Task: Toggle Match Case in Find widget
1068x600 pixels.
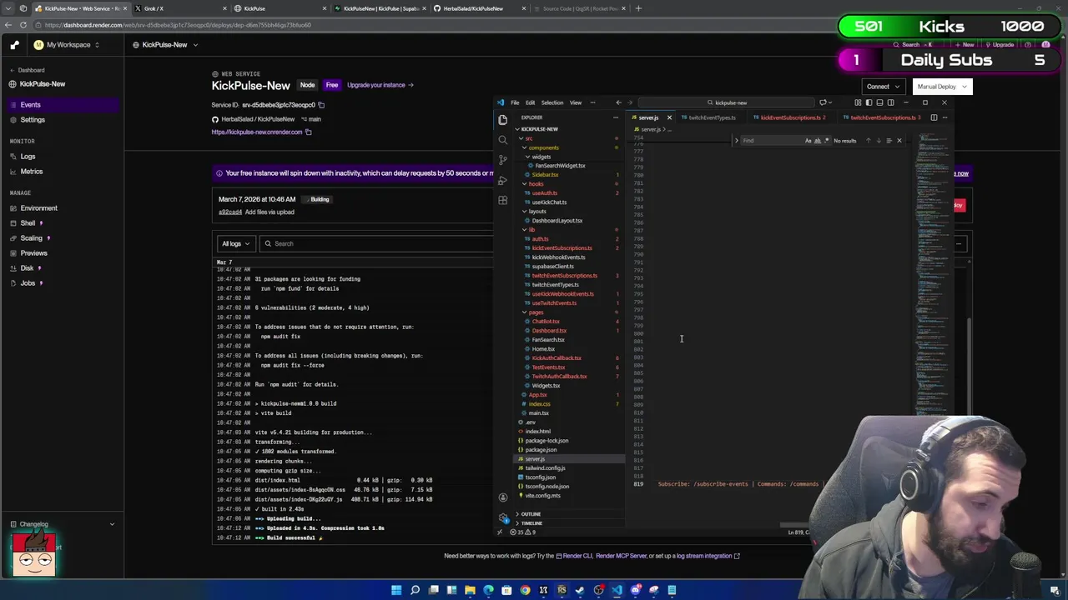Action: [x=808, y=140]
